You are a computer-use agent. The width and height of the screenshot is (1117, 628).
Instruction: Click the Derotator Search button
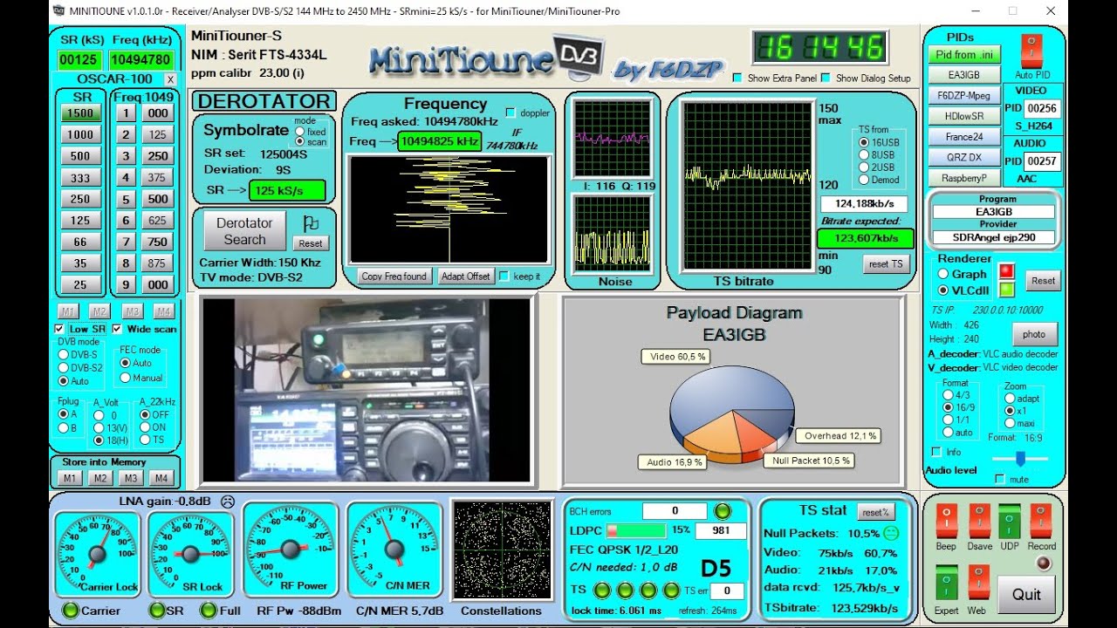[x=244, y=231]
